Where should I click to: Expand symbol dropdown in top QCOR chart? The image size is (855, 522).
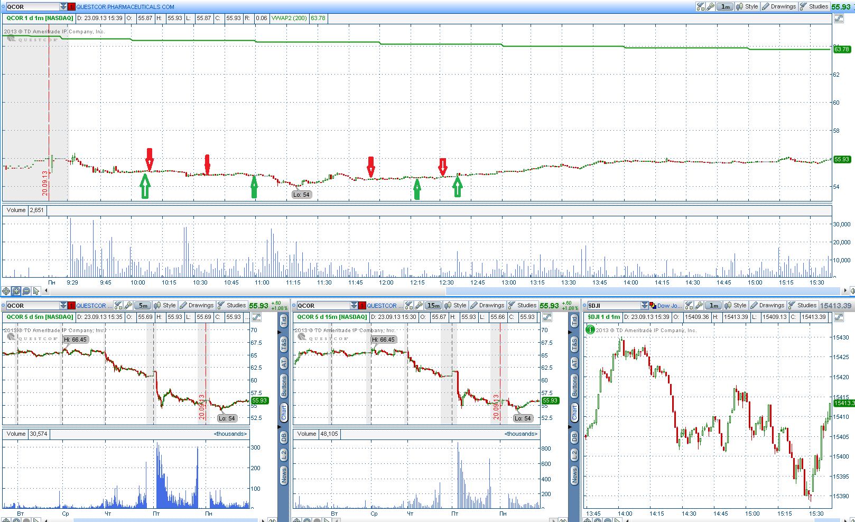click(63, 7)
